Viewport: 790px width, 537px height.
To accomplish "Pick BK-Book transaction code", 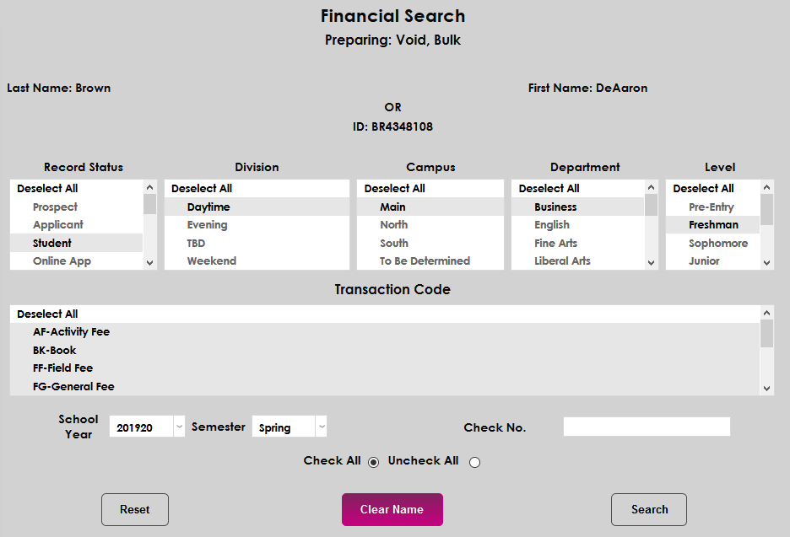I will click(55, 350).
